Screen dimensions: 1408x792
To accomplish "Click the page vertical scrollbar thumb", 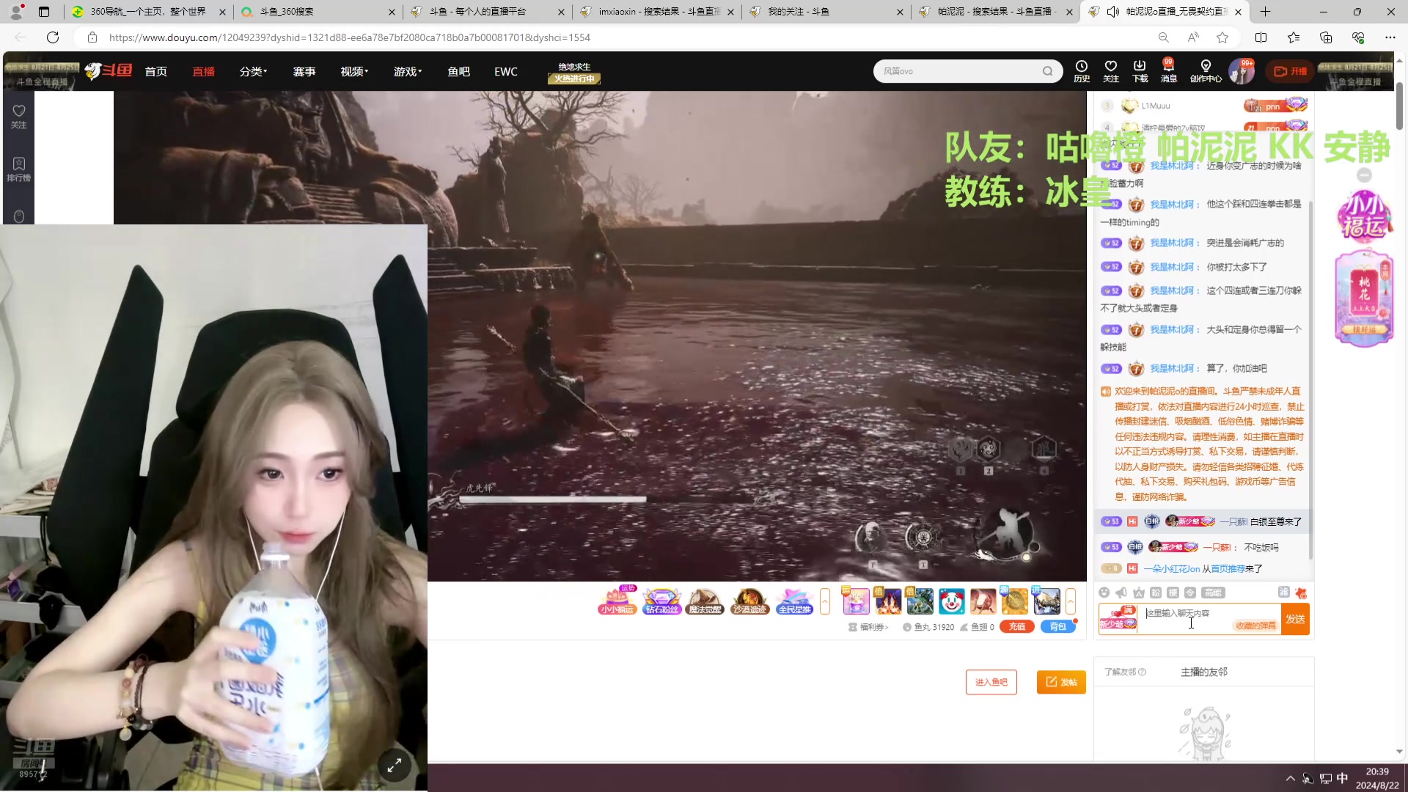I will click(1399, 106).
